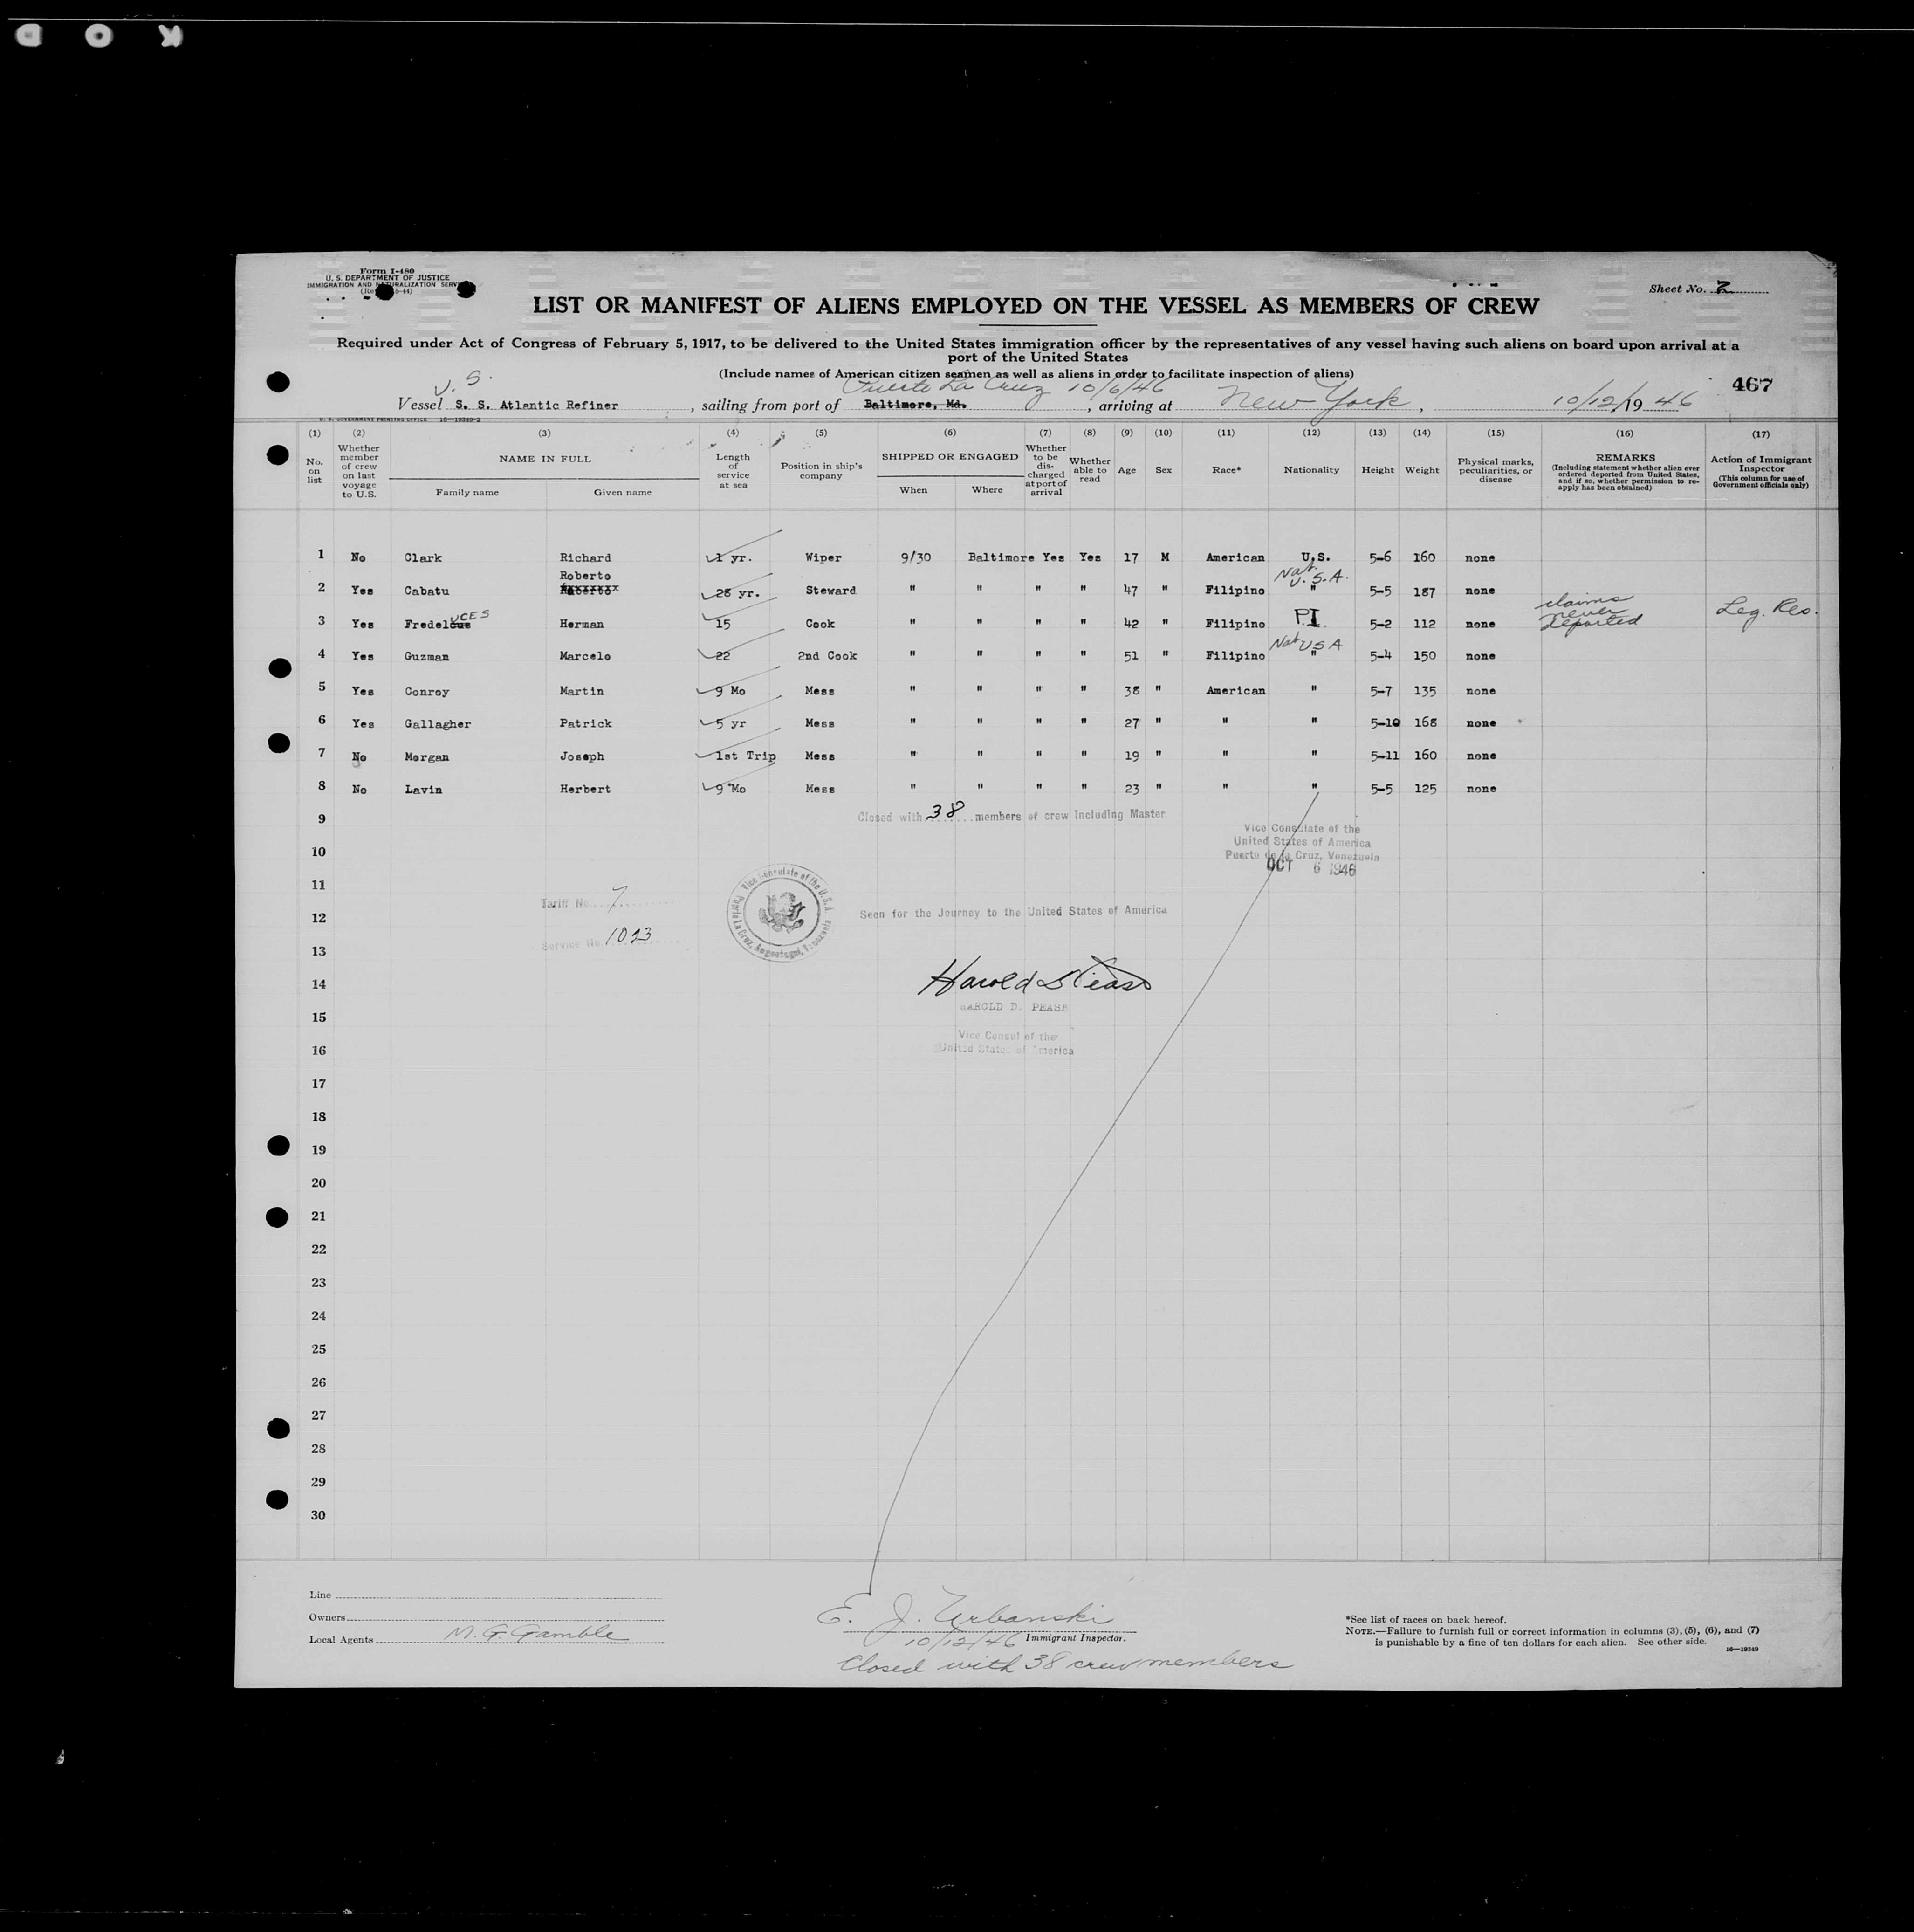
Task: Click family name 'Guzman'
Action: (x=427, y=657)
